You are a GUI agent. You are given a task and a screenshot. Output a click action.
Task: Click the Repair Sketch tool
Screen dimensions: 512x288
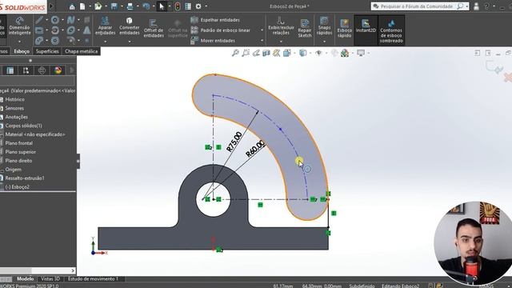point(305,28)
